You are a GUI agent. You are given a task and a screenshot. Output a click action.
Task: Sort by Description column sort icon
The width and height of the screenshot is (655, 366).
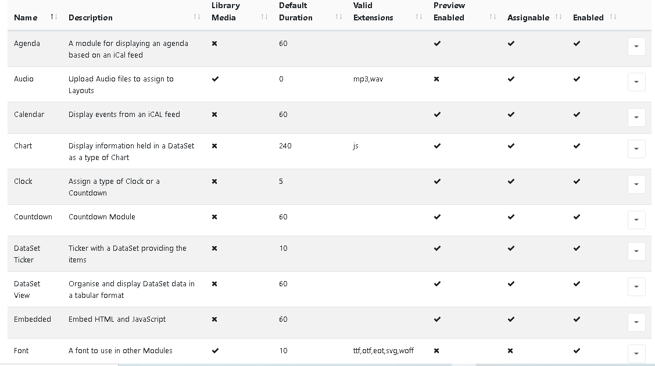tap(197, 17)
